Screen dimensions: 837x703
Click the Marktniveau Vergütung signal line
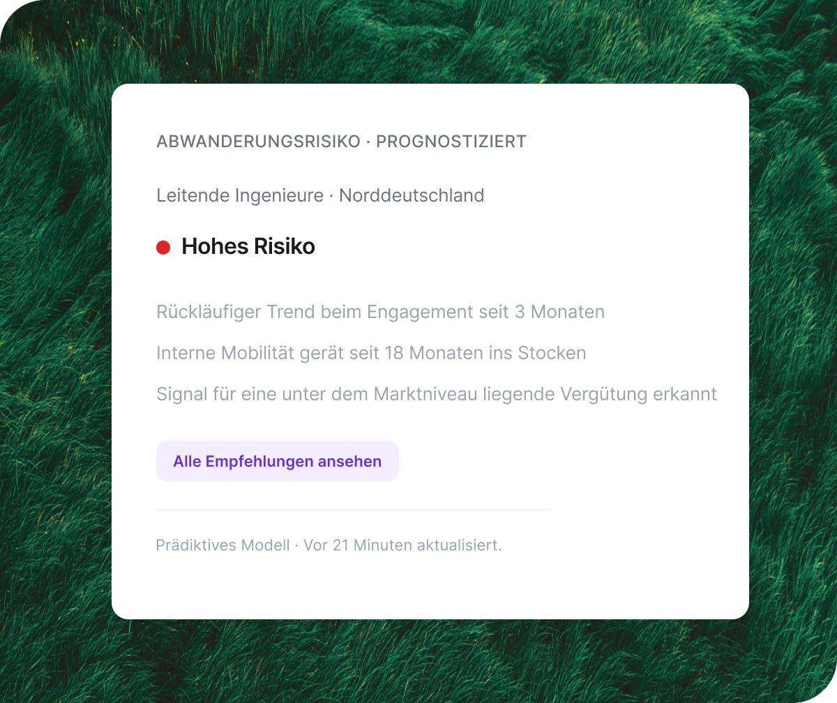coord(437,394)
